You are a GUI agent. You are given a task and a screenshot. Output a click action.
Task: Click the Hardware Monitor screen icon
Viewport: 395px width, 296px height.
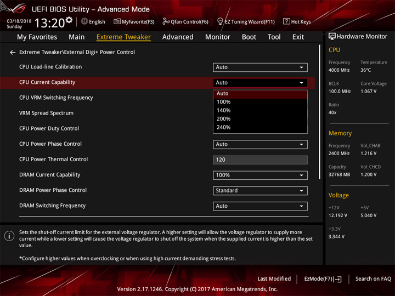point(332,37)
